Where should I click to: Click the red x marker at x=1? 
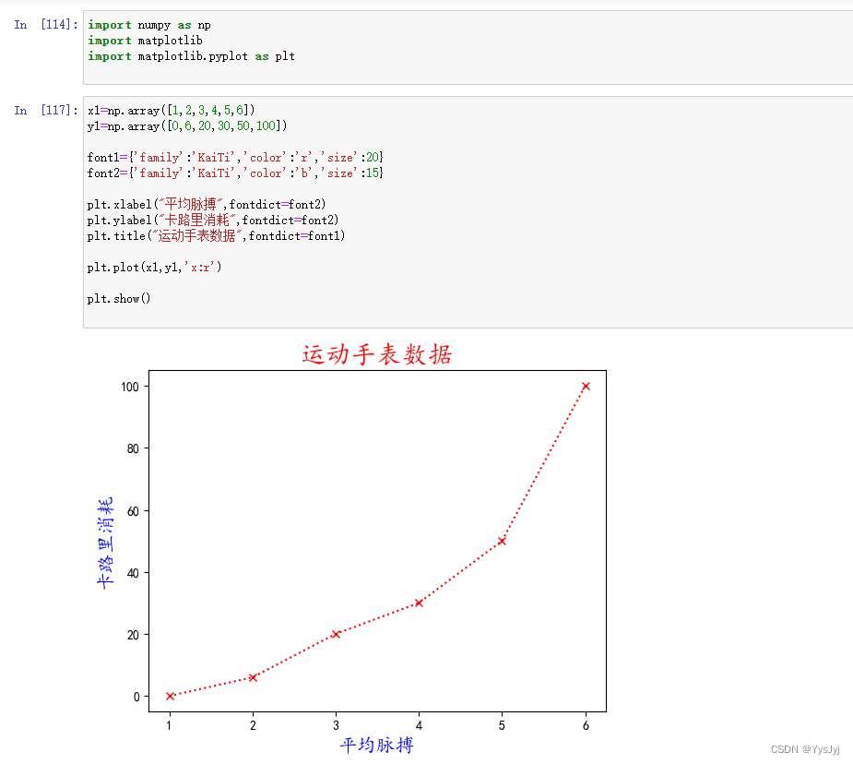(170, 696)
